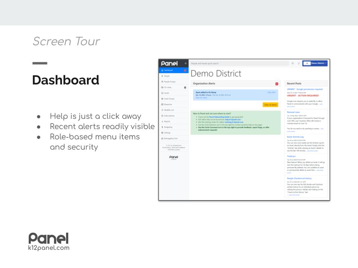358x268 pixels.
Task: Click the Privacy Policy footer link
Action: click(166, 147)
